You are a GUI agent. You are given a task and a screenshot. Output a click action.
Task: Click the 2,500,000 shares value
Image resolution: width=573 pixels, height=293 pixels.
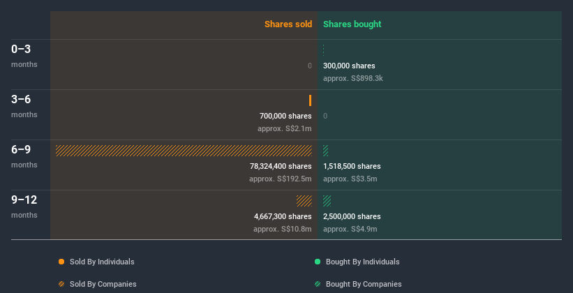352,216
